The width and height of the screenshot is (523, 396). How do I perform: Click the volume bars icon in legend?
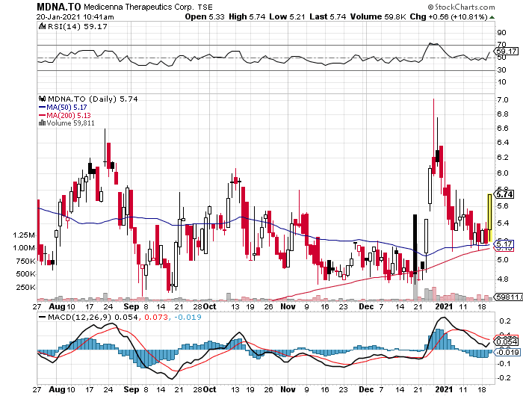[43, 123]
